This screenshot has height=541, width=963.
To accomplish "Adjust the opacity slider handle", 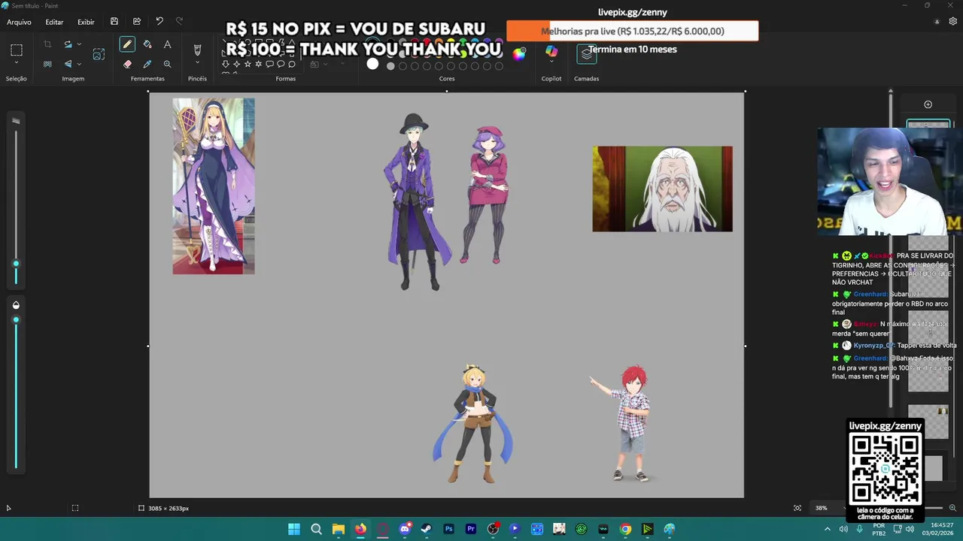I will tap(16, 320).
